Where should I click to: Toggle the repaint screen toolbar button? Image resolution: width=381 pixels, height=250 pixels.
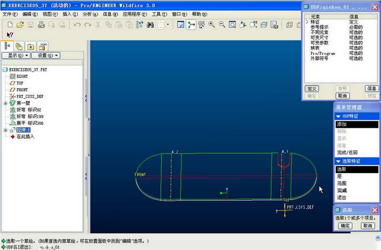click(x=181, y=24)
